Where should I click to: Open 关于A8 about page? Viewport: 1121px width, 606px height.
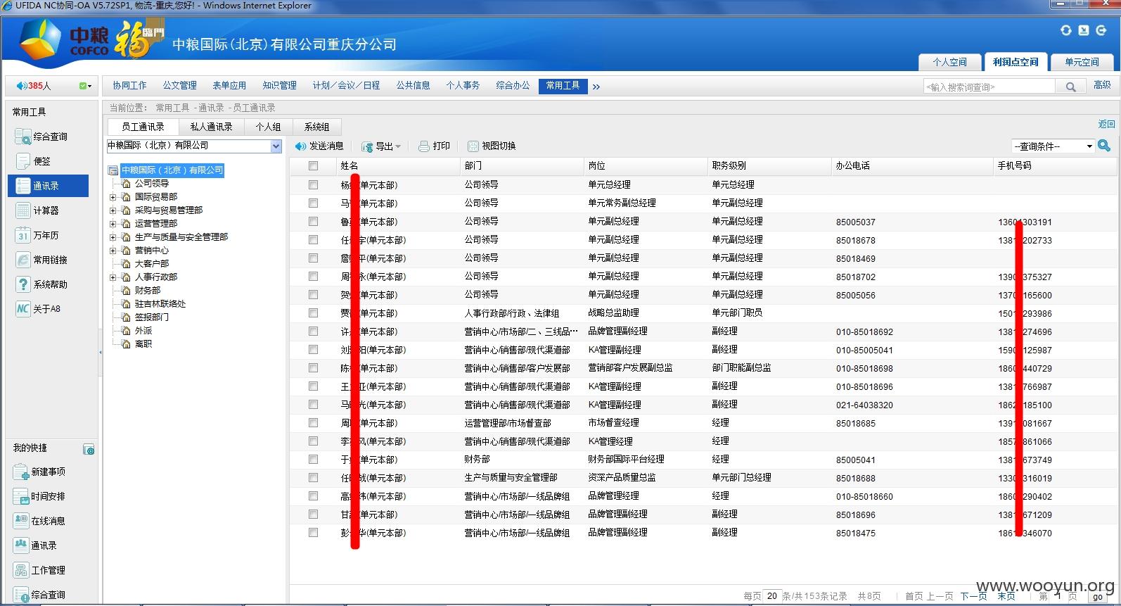point(39,309)
